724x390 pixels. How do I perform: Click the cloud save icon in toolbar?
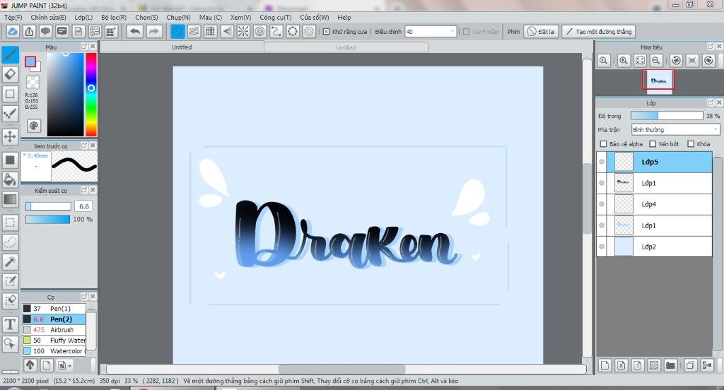coord(13,31)
